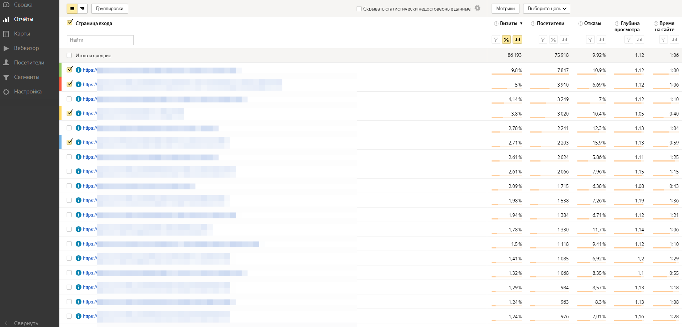This screenshot has height=327, width=682.
Task: Click the help icon next to Визиты
Action: (x=496, y=24)
